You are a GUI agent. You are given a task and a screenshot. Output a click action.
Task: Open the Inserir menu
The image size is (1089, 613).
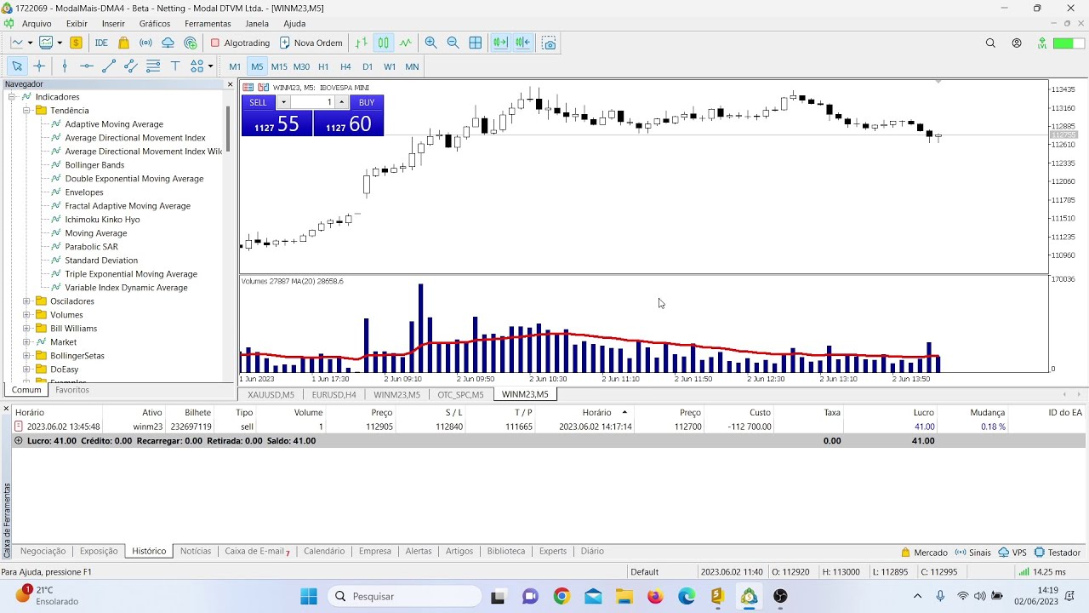tap(113, 24)
